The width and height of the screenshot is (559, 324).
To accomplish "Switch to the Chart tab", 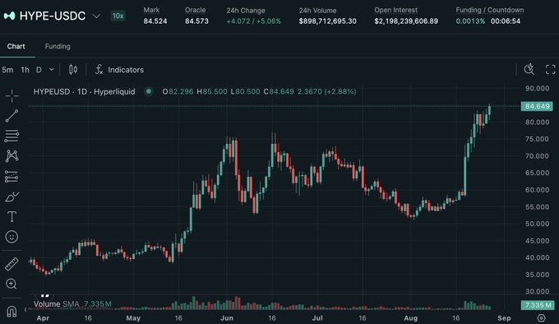I will tap(16, 46).
